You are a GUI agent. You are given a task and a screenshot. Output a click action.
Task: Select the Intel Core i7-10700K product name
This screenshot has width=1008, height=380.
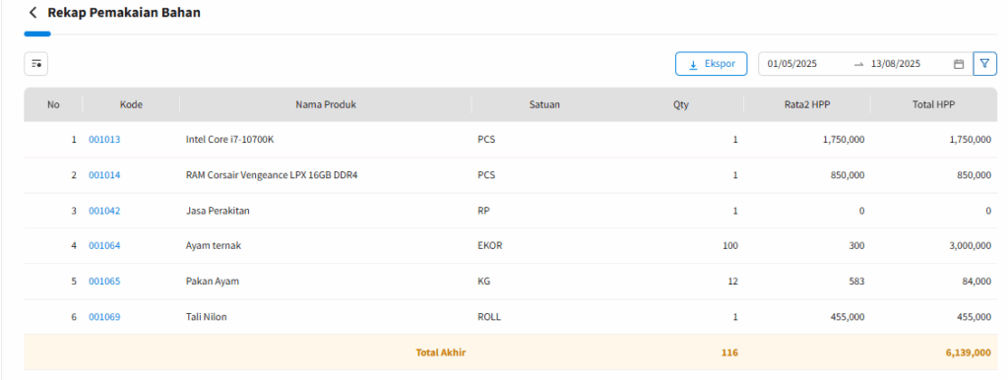pyautogui.click(x=229, y=139)
